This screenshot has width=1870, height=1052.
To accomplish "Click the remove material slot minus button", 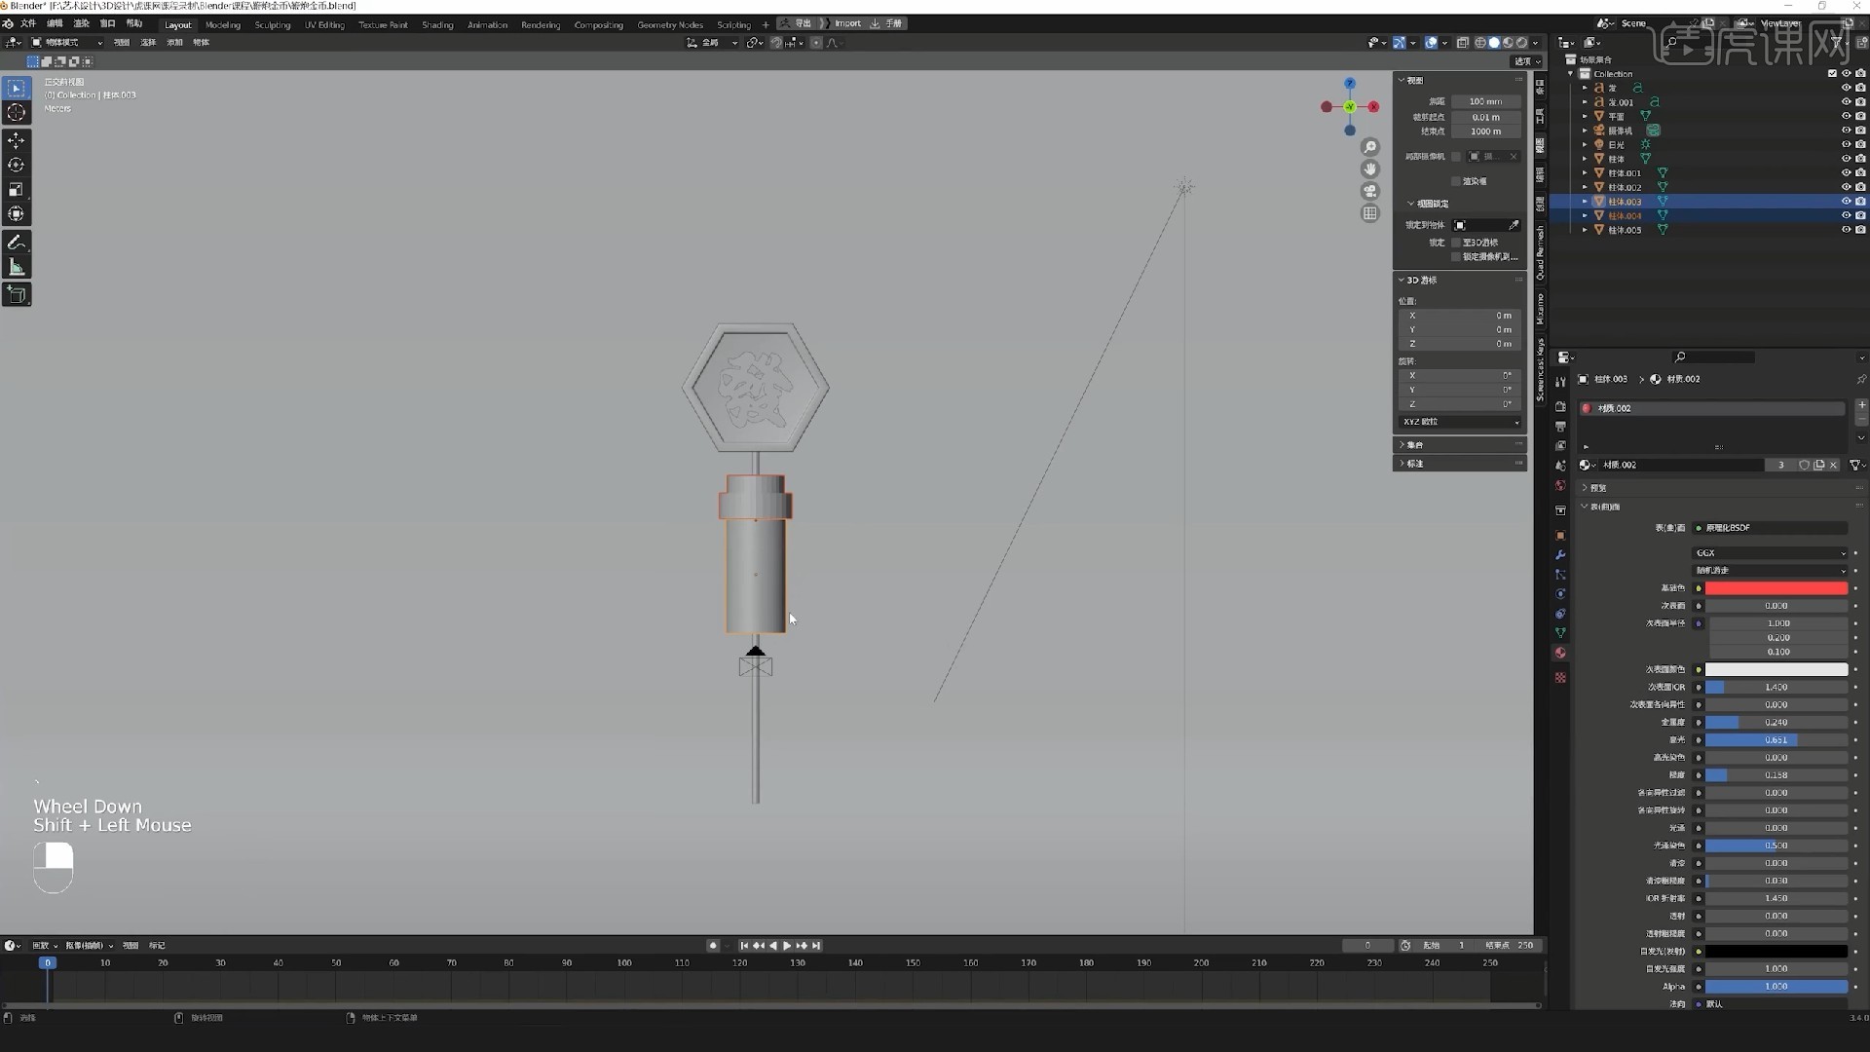I will pos(1861,420).
